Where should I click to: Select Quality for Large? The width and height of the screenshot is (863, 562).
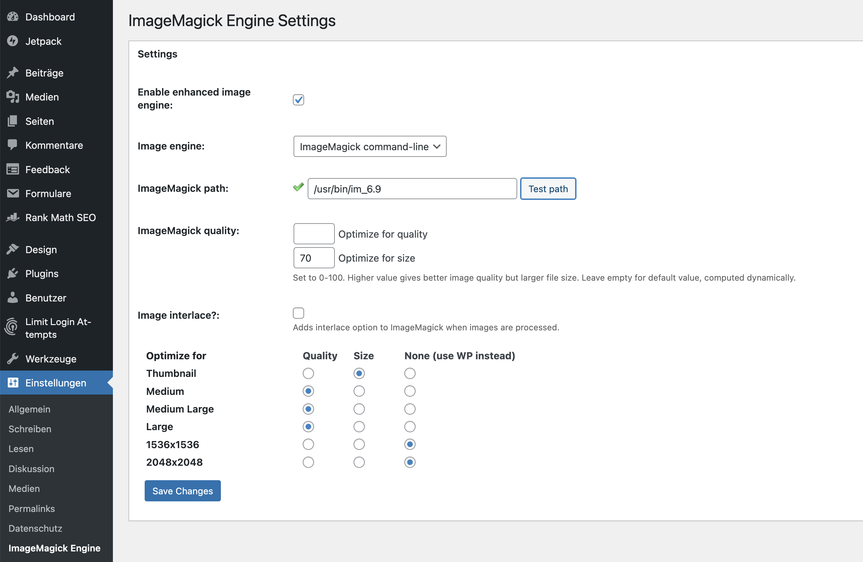(308, 427)
